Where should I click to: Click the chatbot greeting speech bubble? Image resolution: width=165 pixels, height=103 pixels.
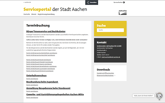[143, 96]
